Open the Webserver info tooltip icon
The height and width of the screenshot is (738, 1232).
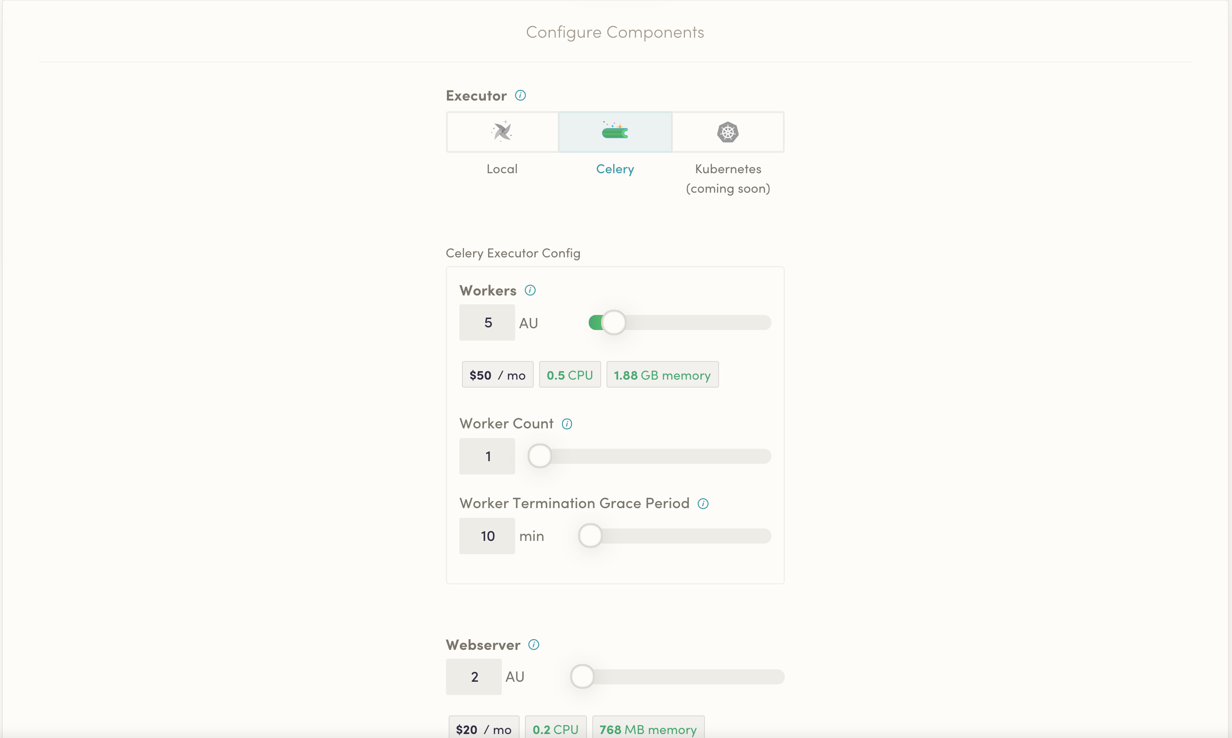[x=534, y=645]
